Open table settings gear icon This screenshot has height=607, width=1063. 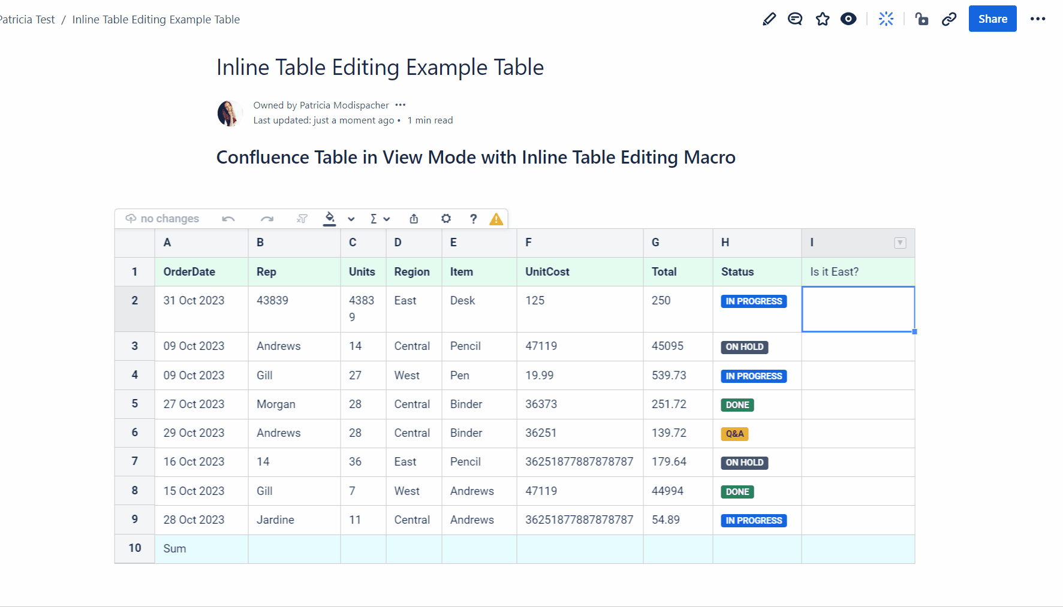[445, 219]
